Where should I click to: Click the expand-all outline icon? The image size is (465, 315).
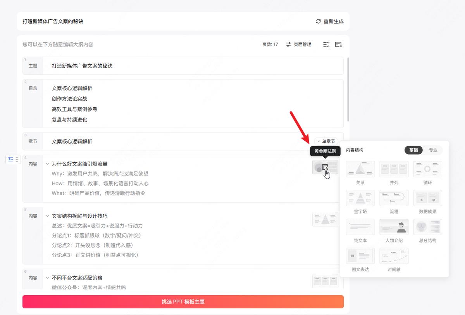coord(338,45)
